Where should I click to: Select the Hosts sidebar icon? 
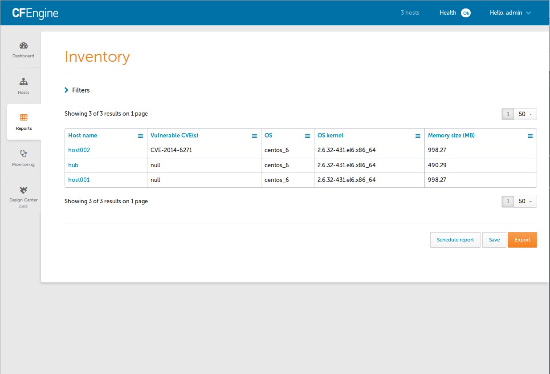coord(23,85)
